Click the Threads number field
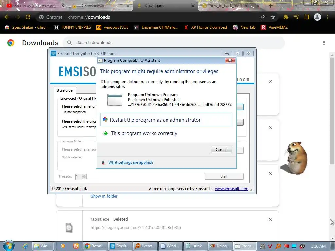335x251 pixels. (79, 176)
